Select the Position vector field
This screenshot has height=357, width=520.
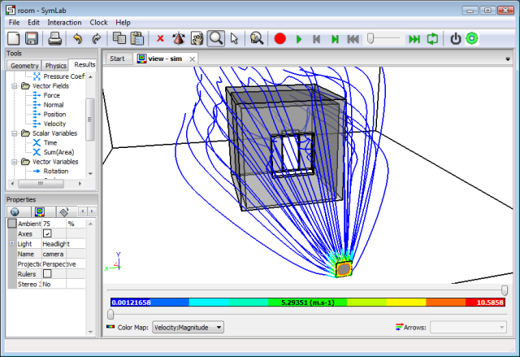54,115
